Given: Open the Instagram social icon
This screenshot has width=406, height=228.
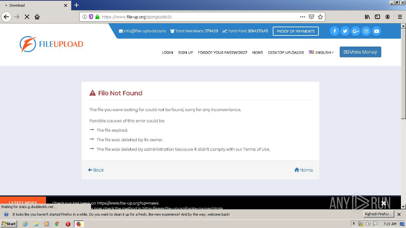Looking at the screenshot, I should coord(366,31).
